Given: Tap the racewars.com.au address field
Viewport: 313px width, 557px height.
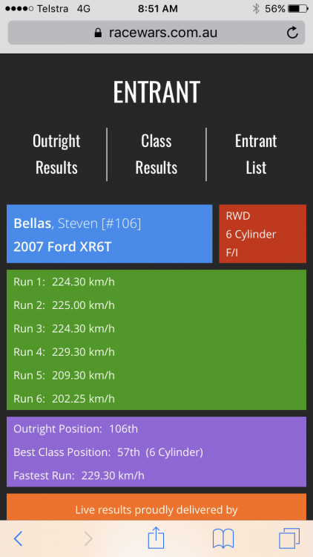Looking at the screenshot, I should 156,33.
